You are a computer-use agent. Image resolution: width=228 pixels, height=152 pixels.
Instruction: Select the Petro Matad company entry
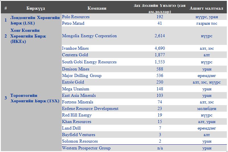73,23
